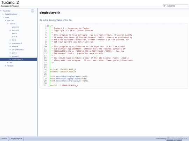
Task: Expand the old-arena-lib.h arrow
Action: pos(10,50)
